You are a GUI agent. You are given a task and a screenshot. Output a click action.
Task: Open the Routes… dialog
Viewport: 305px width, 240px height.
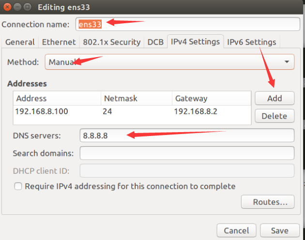pyautogui.click(x=267, y=202)
